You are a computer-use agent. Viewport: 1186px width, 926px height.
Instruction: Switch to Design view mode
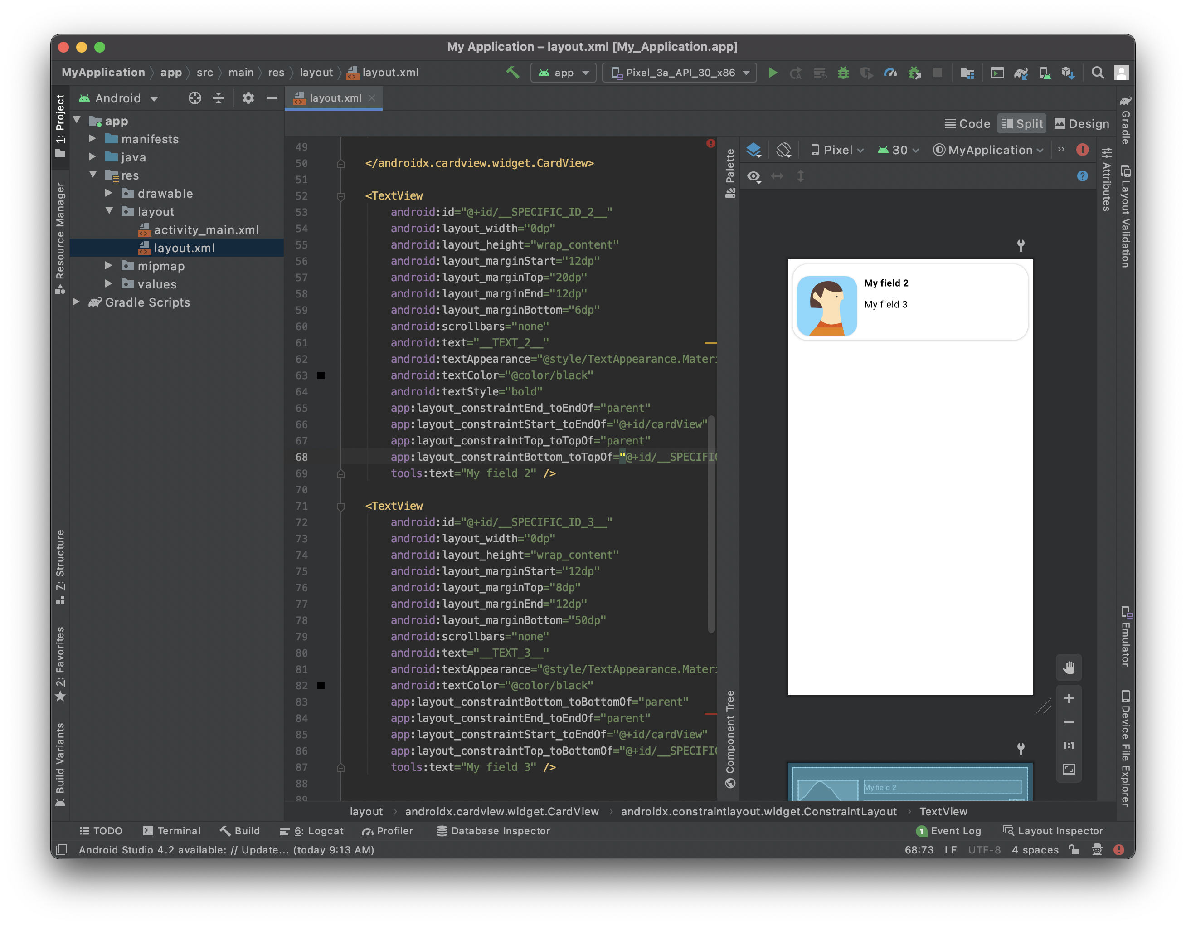point(1081,124)
